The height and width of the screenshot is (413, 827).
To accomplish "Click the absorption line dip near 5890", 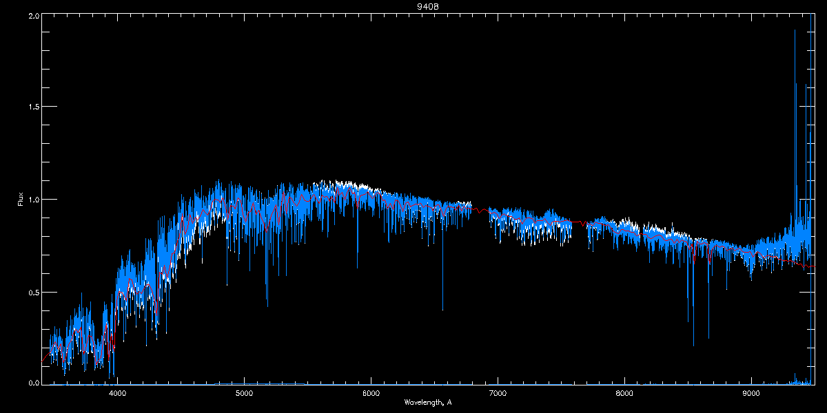I will point(357,267).
